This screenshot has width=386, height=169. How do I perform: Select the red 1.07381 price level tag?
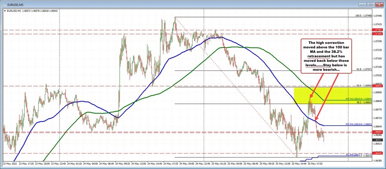[378, 30]
